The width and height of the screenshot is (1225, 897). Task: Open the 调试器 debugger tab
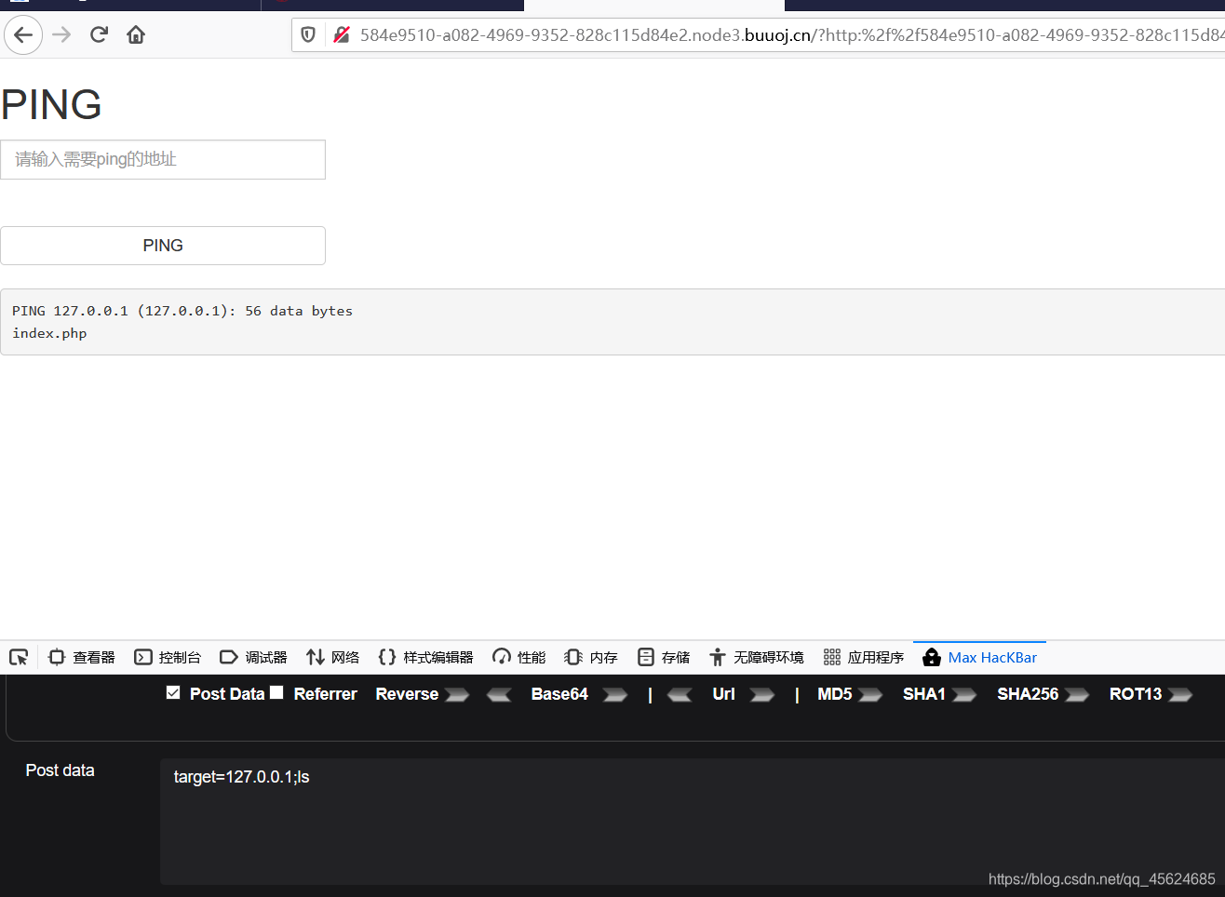point(253,657)
